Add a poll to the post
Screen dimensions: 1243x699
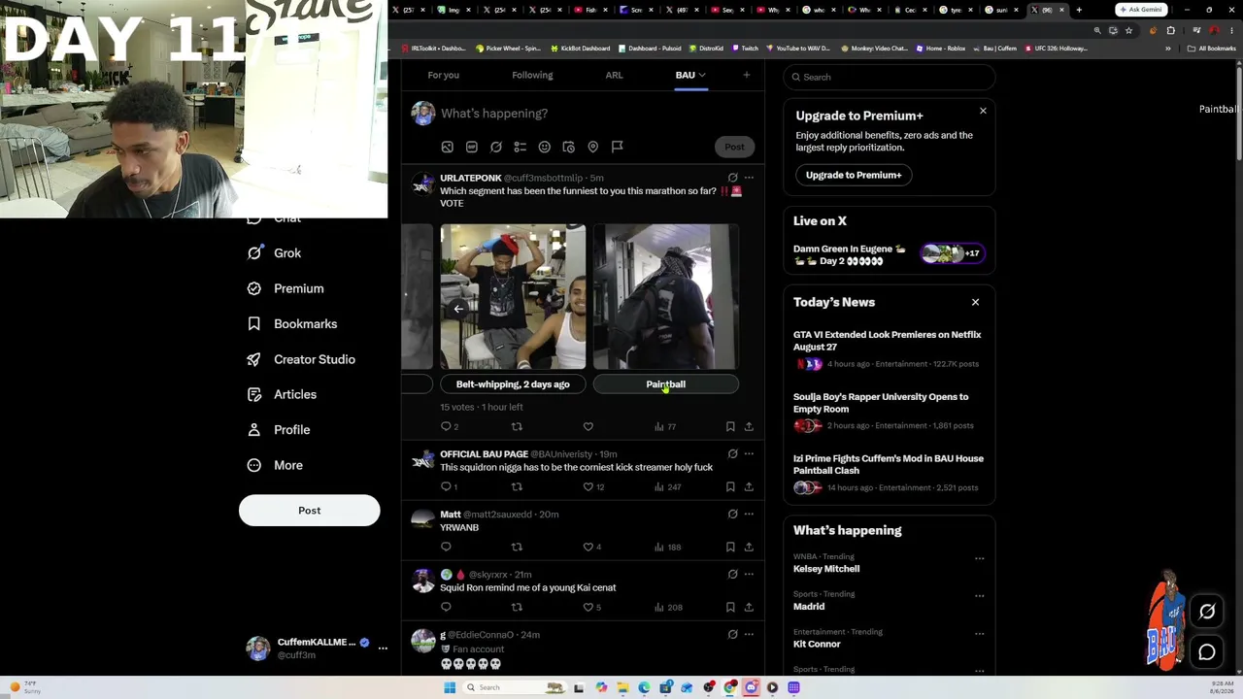point(520,147)
